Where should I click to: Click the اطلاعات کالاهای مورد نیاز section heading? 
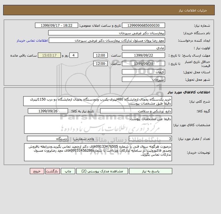(189, 92)
